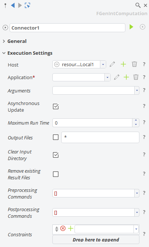The width and height of the screenshot is (149, 247).
Task: Add a constraint with green plus icon
Action: click(x=71, y=228)
